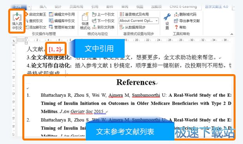
Task: Switch to the 视图 tab
Action: click(x=140, y=7)
